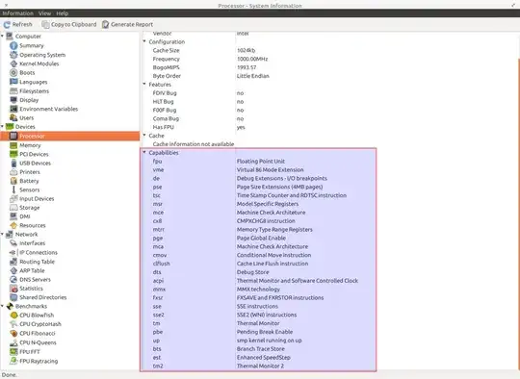Select the DNS Servers icon

click(x=13, y=279)
